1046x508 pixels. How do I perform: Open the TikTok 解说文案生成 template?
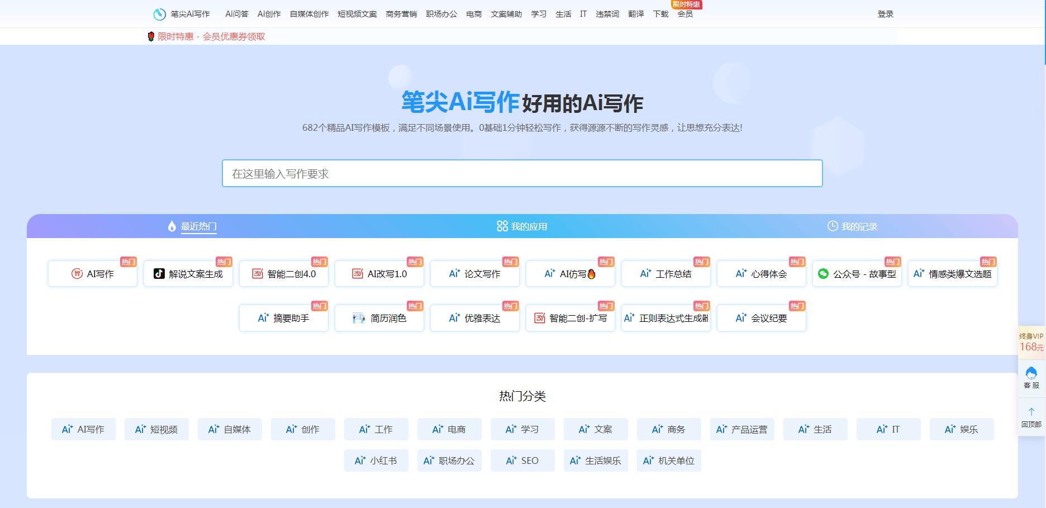[x=188, y=274]
